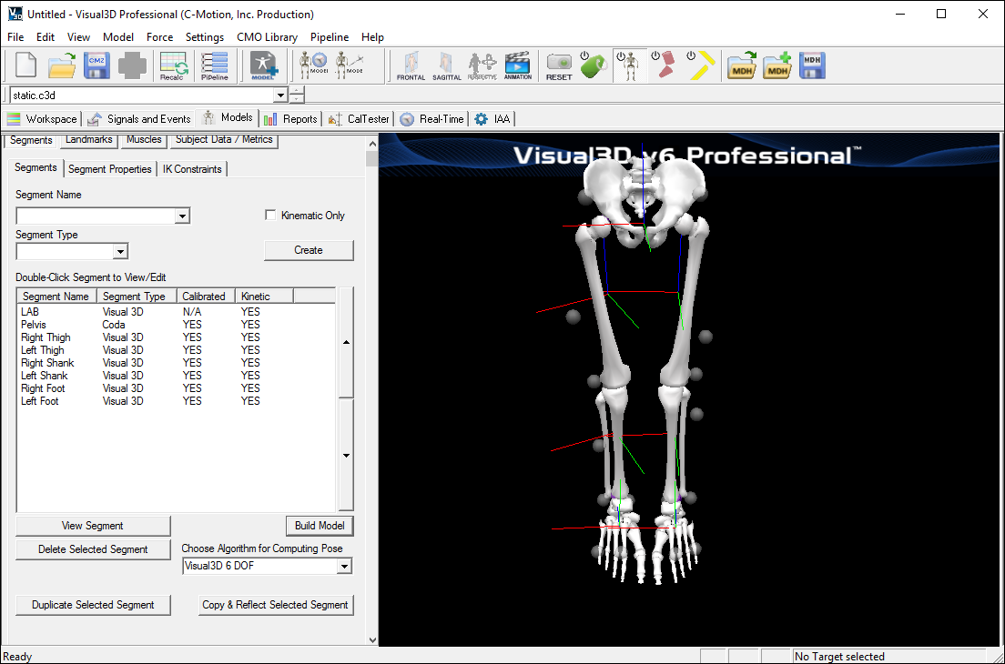Switch to FRONTAL view

411,66
